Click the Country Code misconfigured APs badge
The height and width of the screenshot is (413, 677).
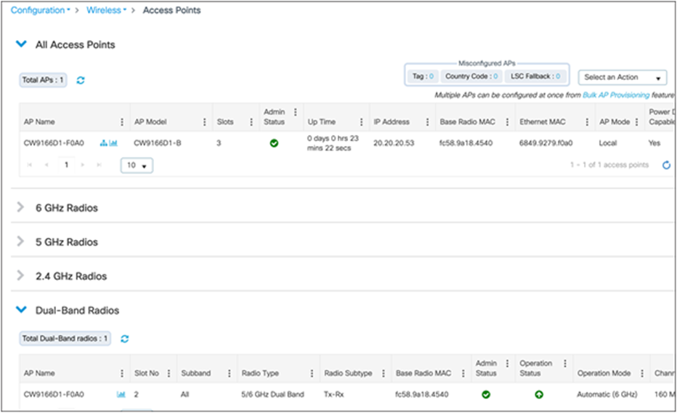tap(471, 76)
